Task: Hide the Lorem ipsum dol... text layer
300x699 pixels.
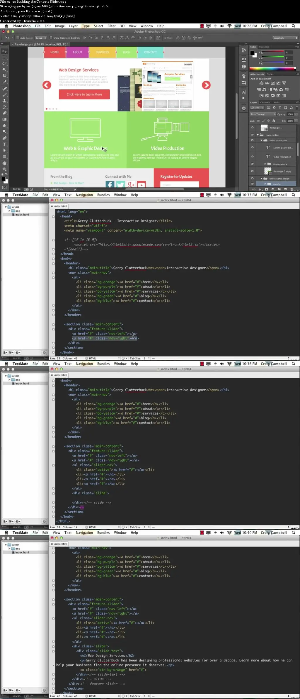Action: click(x=252, y=148)
